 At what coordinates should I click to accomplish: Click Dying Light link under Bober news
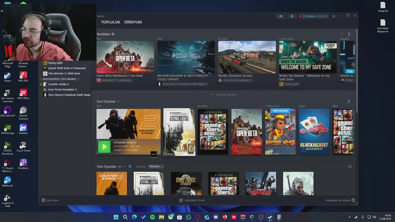pos(289,84)
